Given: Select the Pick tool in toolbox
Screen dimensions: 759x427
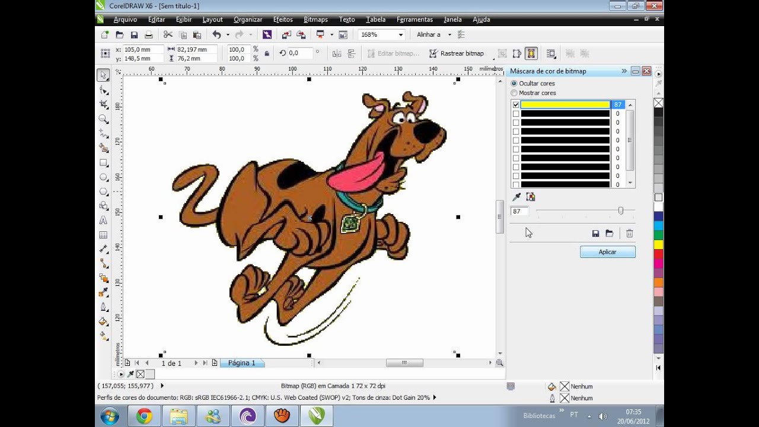Looking at the screenshot, I should tap(103, 75).
